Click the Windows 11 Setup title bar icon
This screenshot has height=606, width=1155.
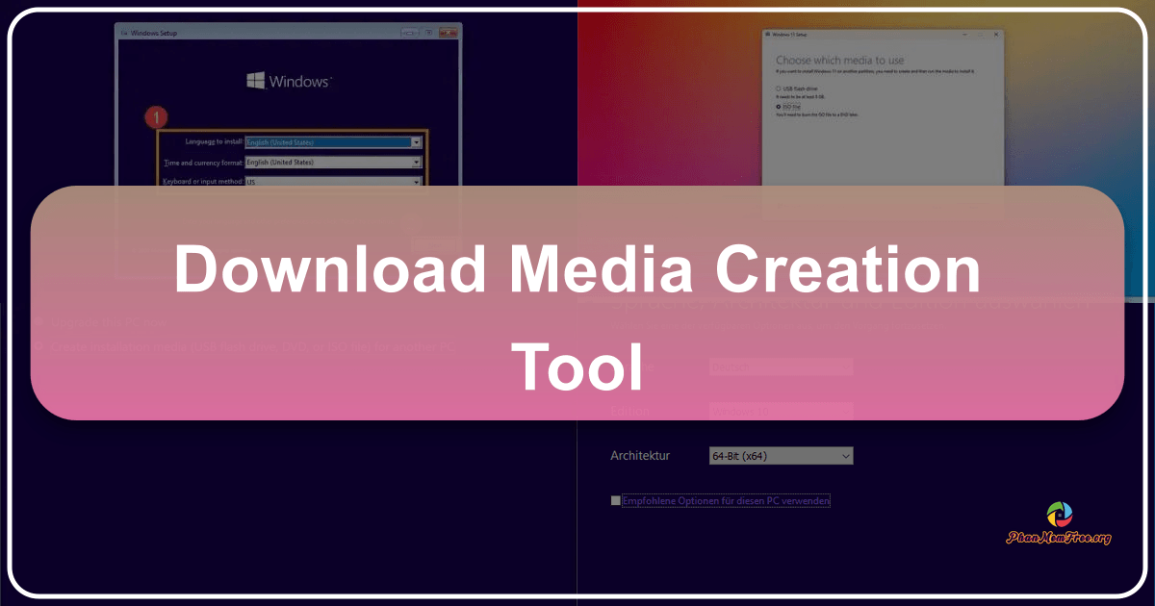click(768, 34)
